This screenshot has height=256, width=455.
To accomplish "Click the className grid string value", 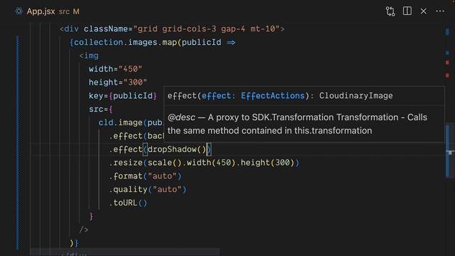I will [x=206, y=29].
